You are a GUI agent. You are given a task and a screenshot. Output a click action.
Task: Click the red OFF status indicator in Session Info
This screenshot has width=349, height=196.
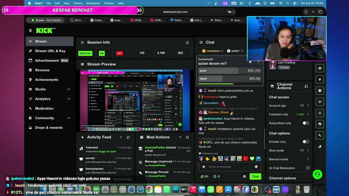pos(119,53)
